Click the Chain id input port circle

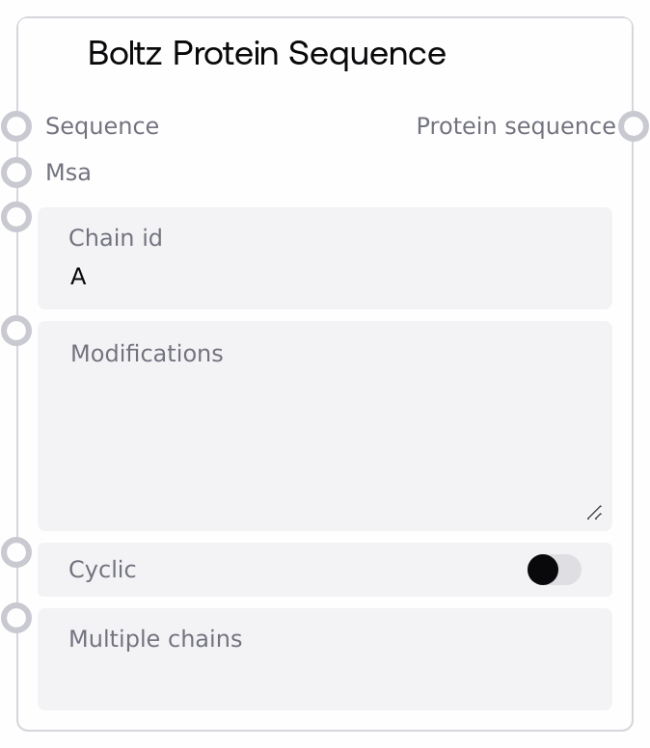16,217
